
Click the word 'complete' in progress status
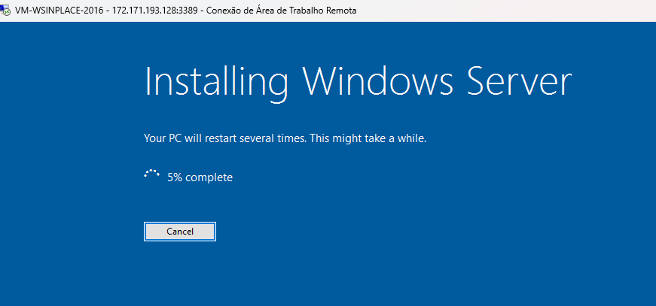coord(209,177)
